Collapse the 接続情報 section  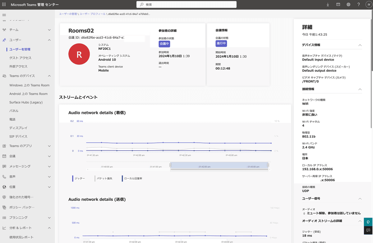360,89
